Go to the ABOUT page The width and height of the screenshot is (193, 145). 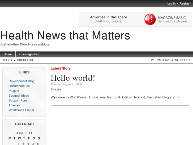(7, 60)
